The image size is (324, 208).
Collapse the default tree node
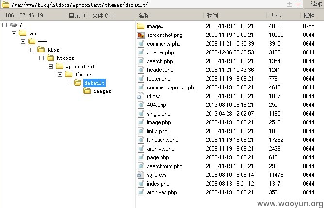coord(69,83)
